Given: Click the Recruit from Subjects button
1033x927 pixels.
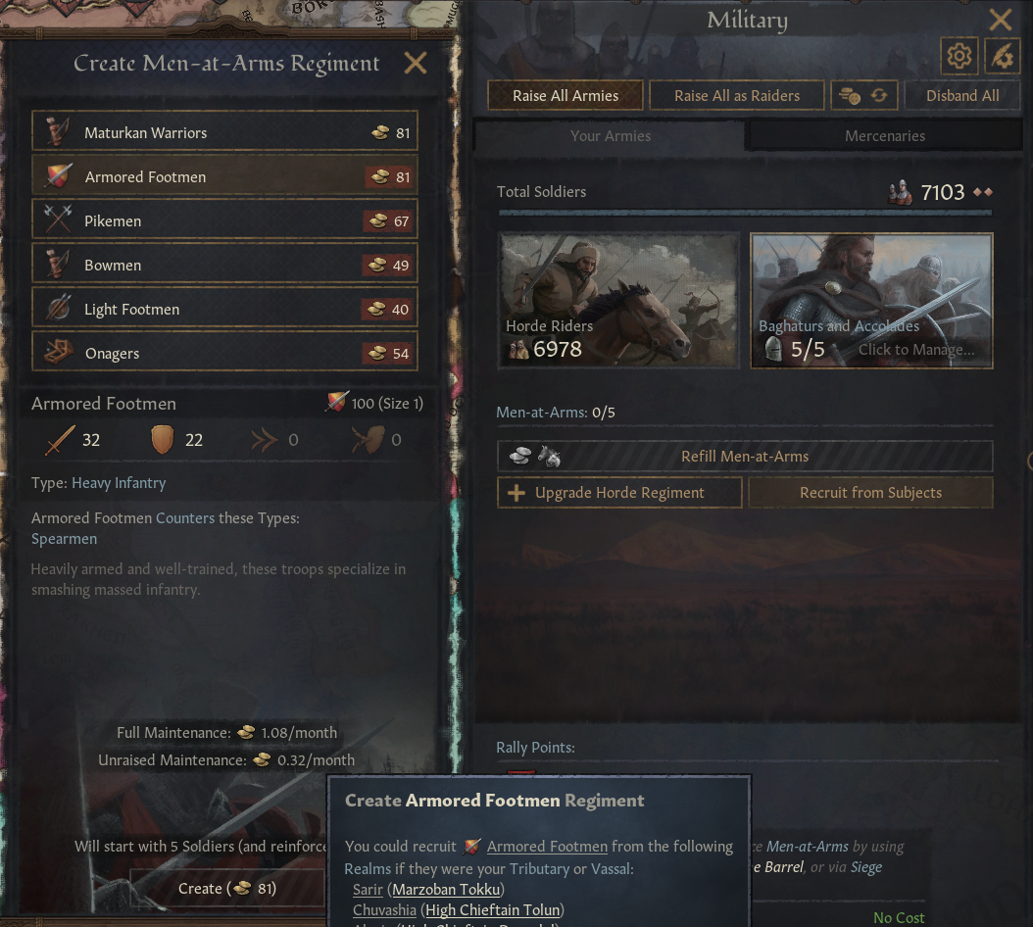Looking at the screenshot, I should pyautogui.click(x=870, y=493).
